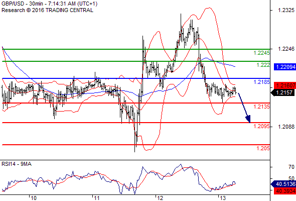Select the 1.2185 blue pivot label
This screenshot has width=296, height=201.
[262, 82]
